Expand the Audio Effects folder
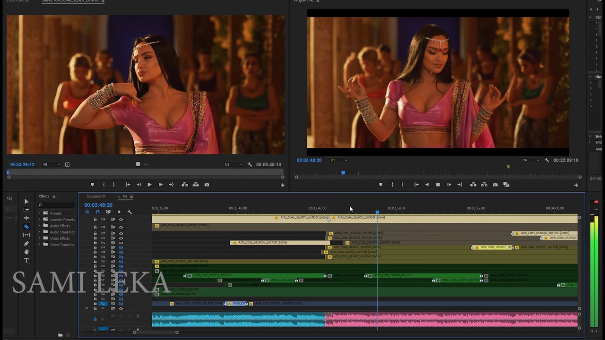The width and height of the screenshot is (605, 340). pos(39,226)
